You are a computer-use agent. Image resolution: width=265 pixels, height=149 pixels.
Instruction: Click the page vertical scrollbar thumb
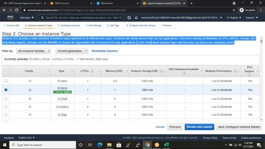click(x=261, y=41)
